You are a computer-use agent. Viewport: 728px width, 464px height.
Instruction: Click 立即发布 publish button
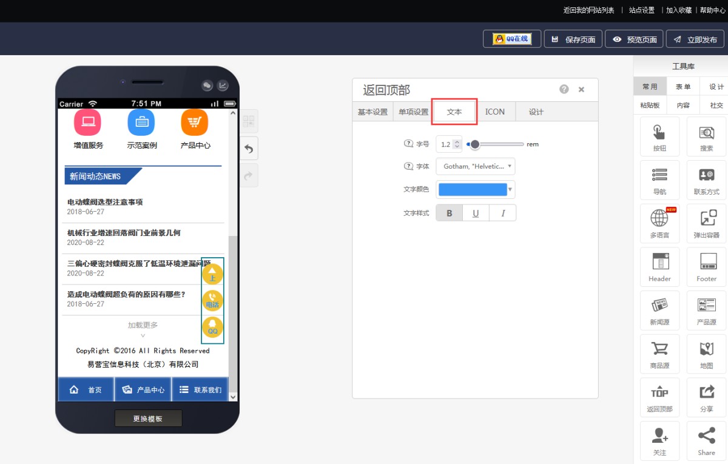click(x=695, y=39)
